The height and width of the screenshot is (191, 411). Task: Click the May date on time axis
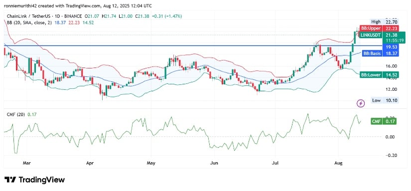151,164
